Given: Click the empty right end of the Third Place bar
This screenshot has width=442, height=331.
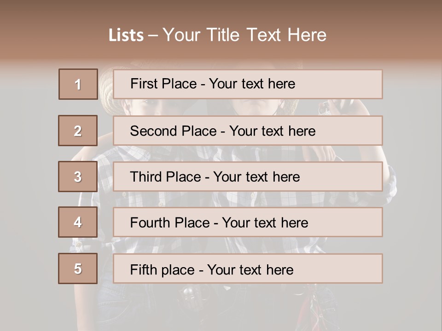Looking at the screenshot, I should 350,177.
